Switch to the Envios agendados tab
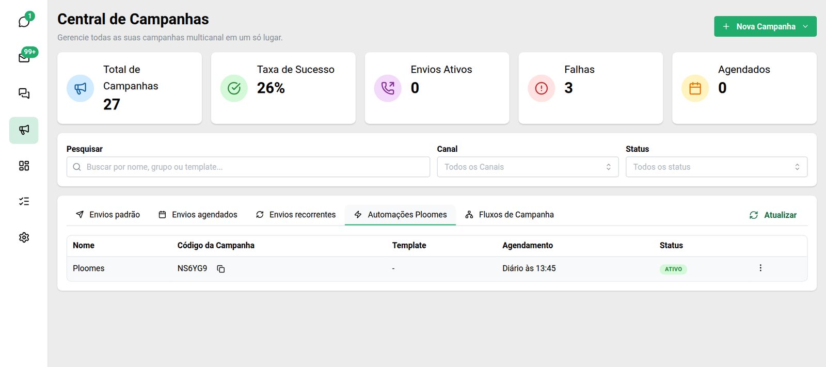 coord(198,215)
